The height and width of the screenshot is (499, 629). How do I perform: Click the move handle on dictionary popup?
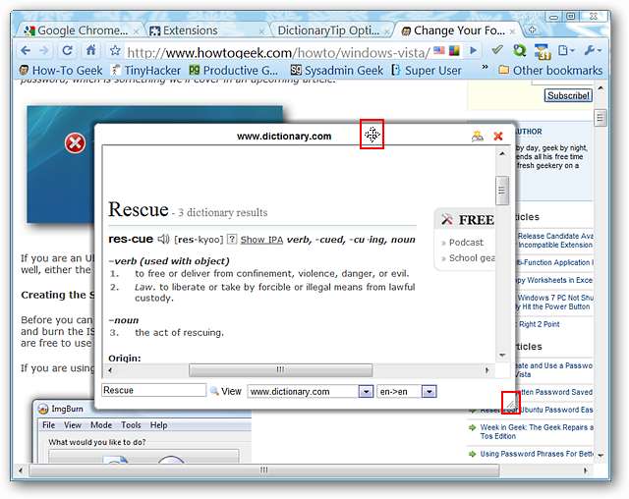tap(372, 135)
